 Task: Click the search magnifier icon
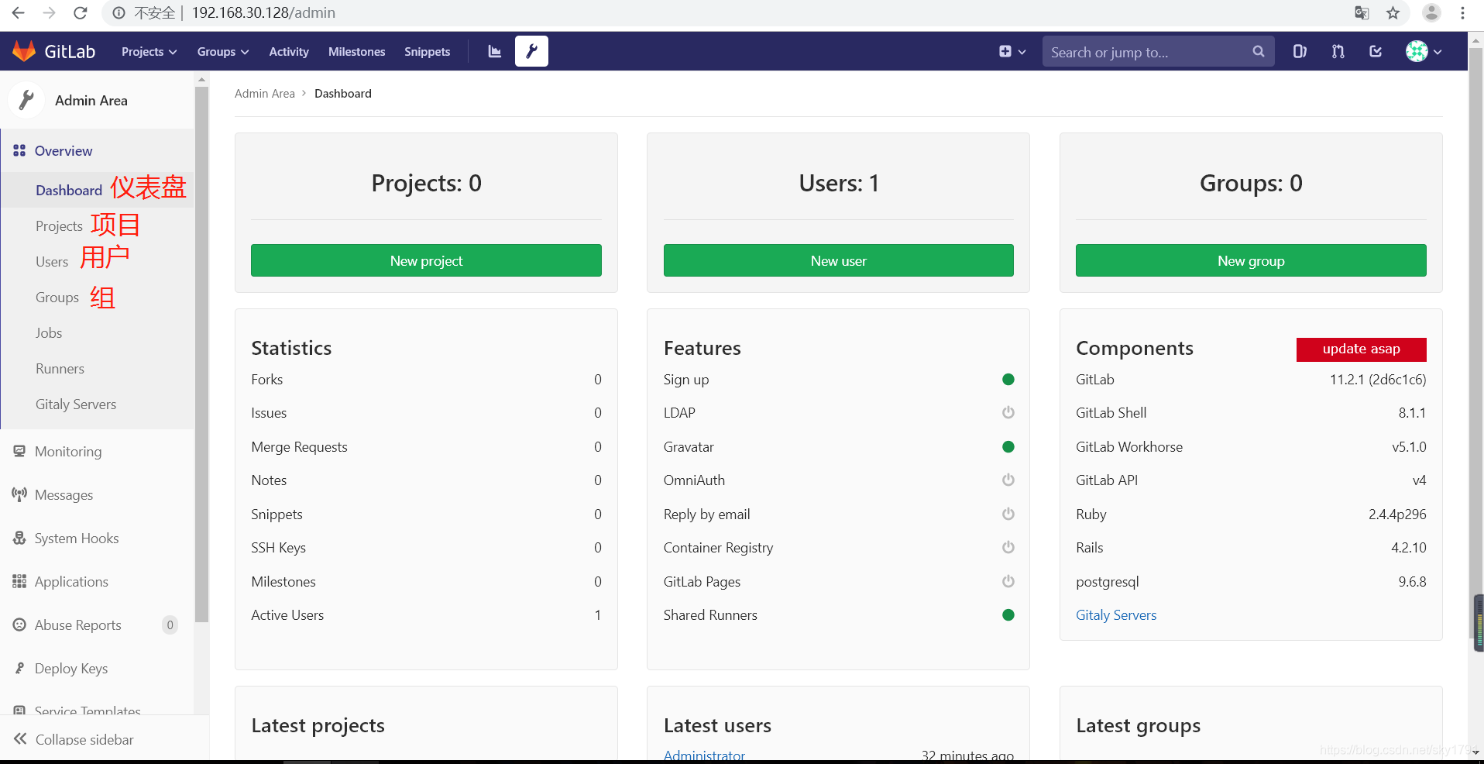point(1258,51)
